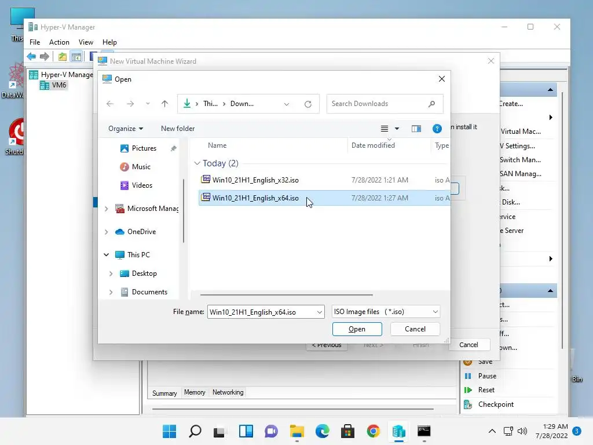593x445 pixels.
Task: Toggle the console tree toolbar icon
Action: point(76,57)
